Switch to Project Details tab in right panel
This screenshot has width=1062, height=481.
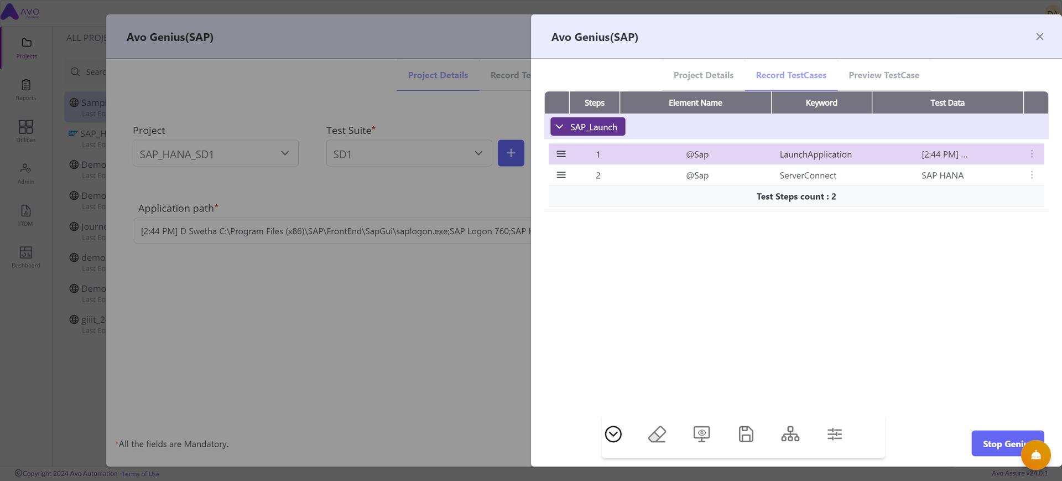(704, 75)
